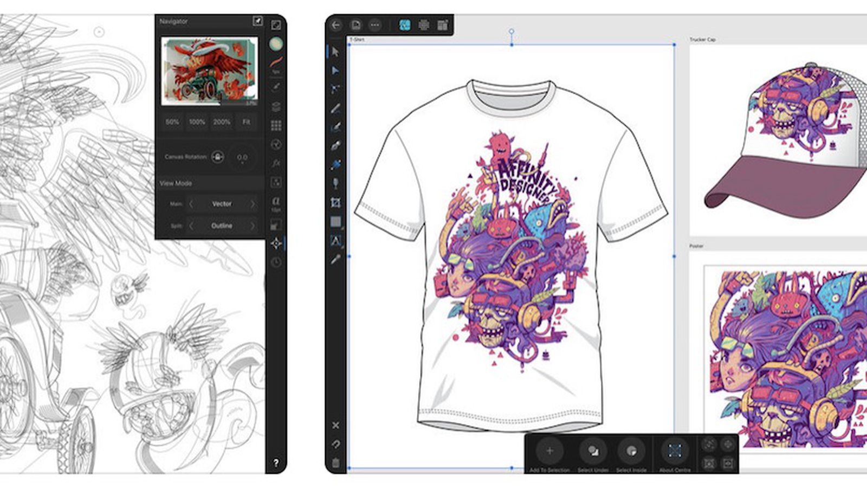867x488 pixels.
Task: Delete selection with the trash icon
Action: point(335,463)
